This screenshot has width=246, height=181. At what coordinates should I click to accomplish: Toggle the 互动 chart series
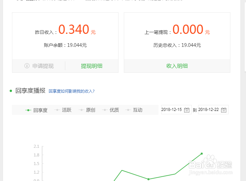point(134,110)
